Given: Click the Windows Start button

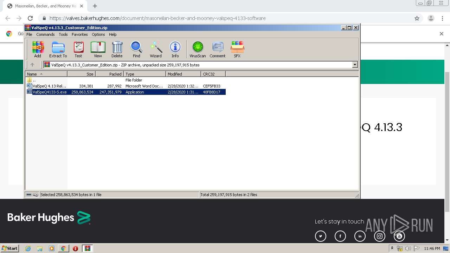Looking at the screenshot, I should coord(9,248).
